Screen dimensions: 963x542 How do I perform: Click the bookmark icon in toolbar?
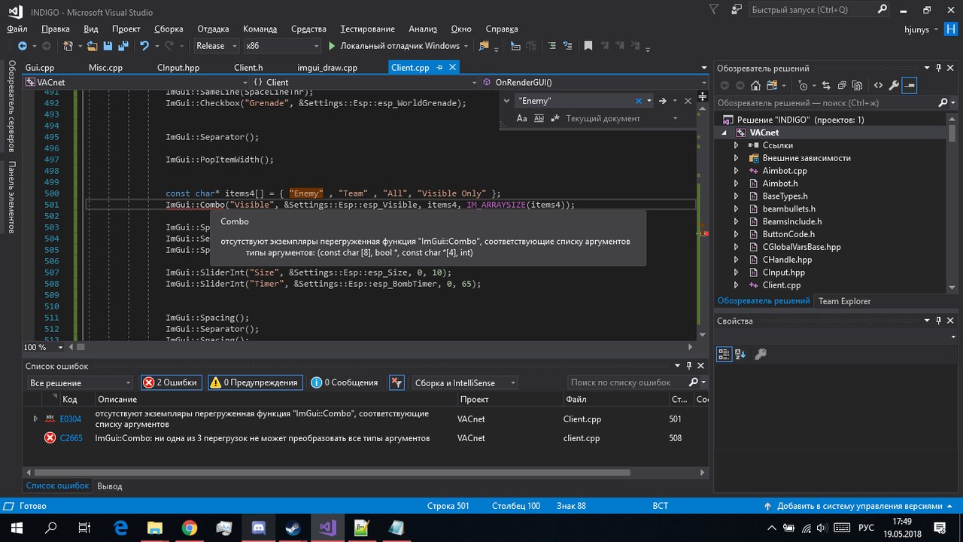coord(588,46)
